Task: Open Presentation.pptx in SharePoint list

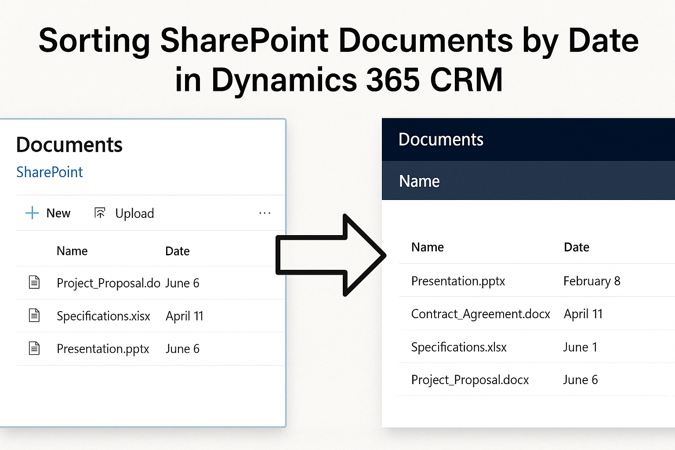Action: pyautogui.click(x=103, y=349)
